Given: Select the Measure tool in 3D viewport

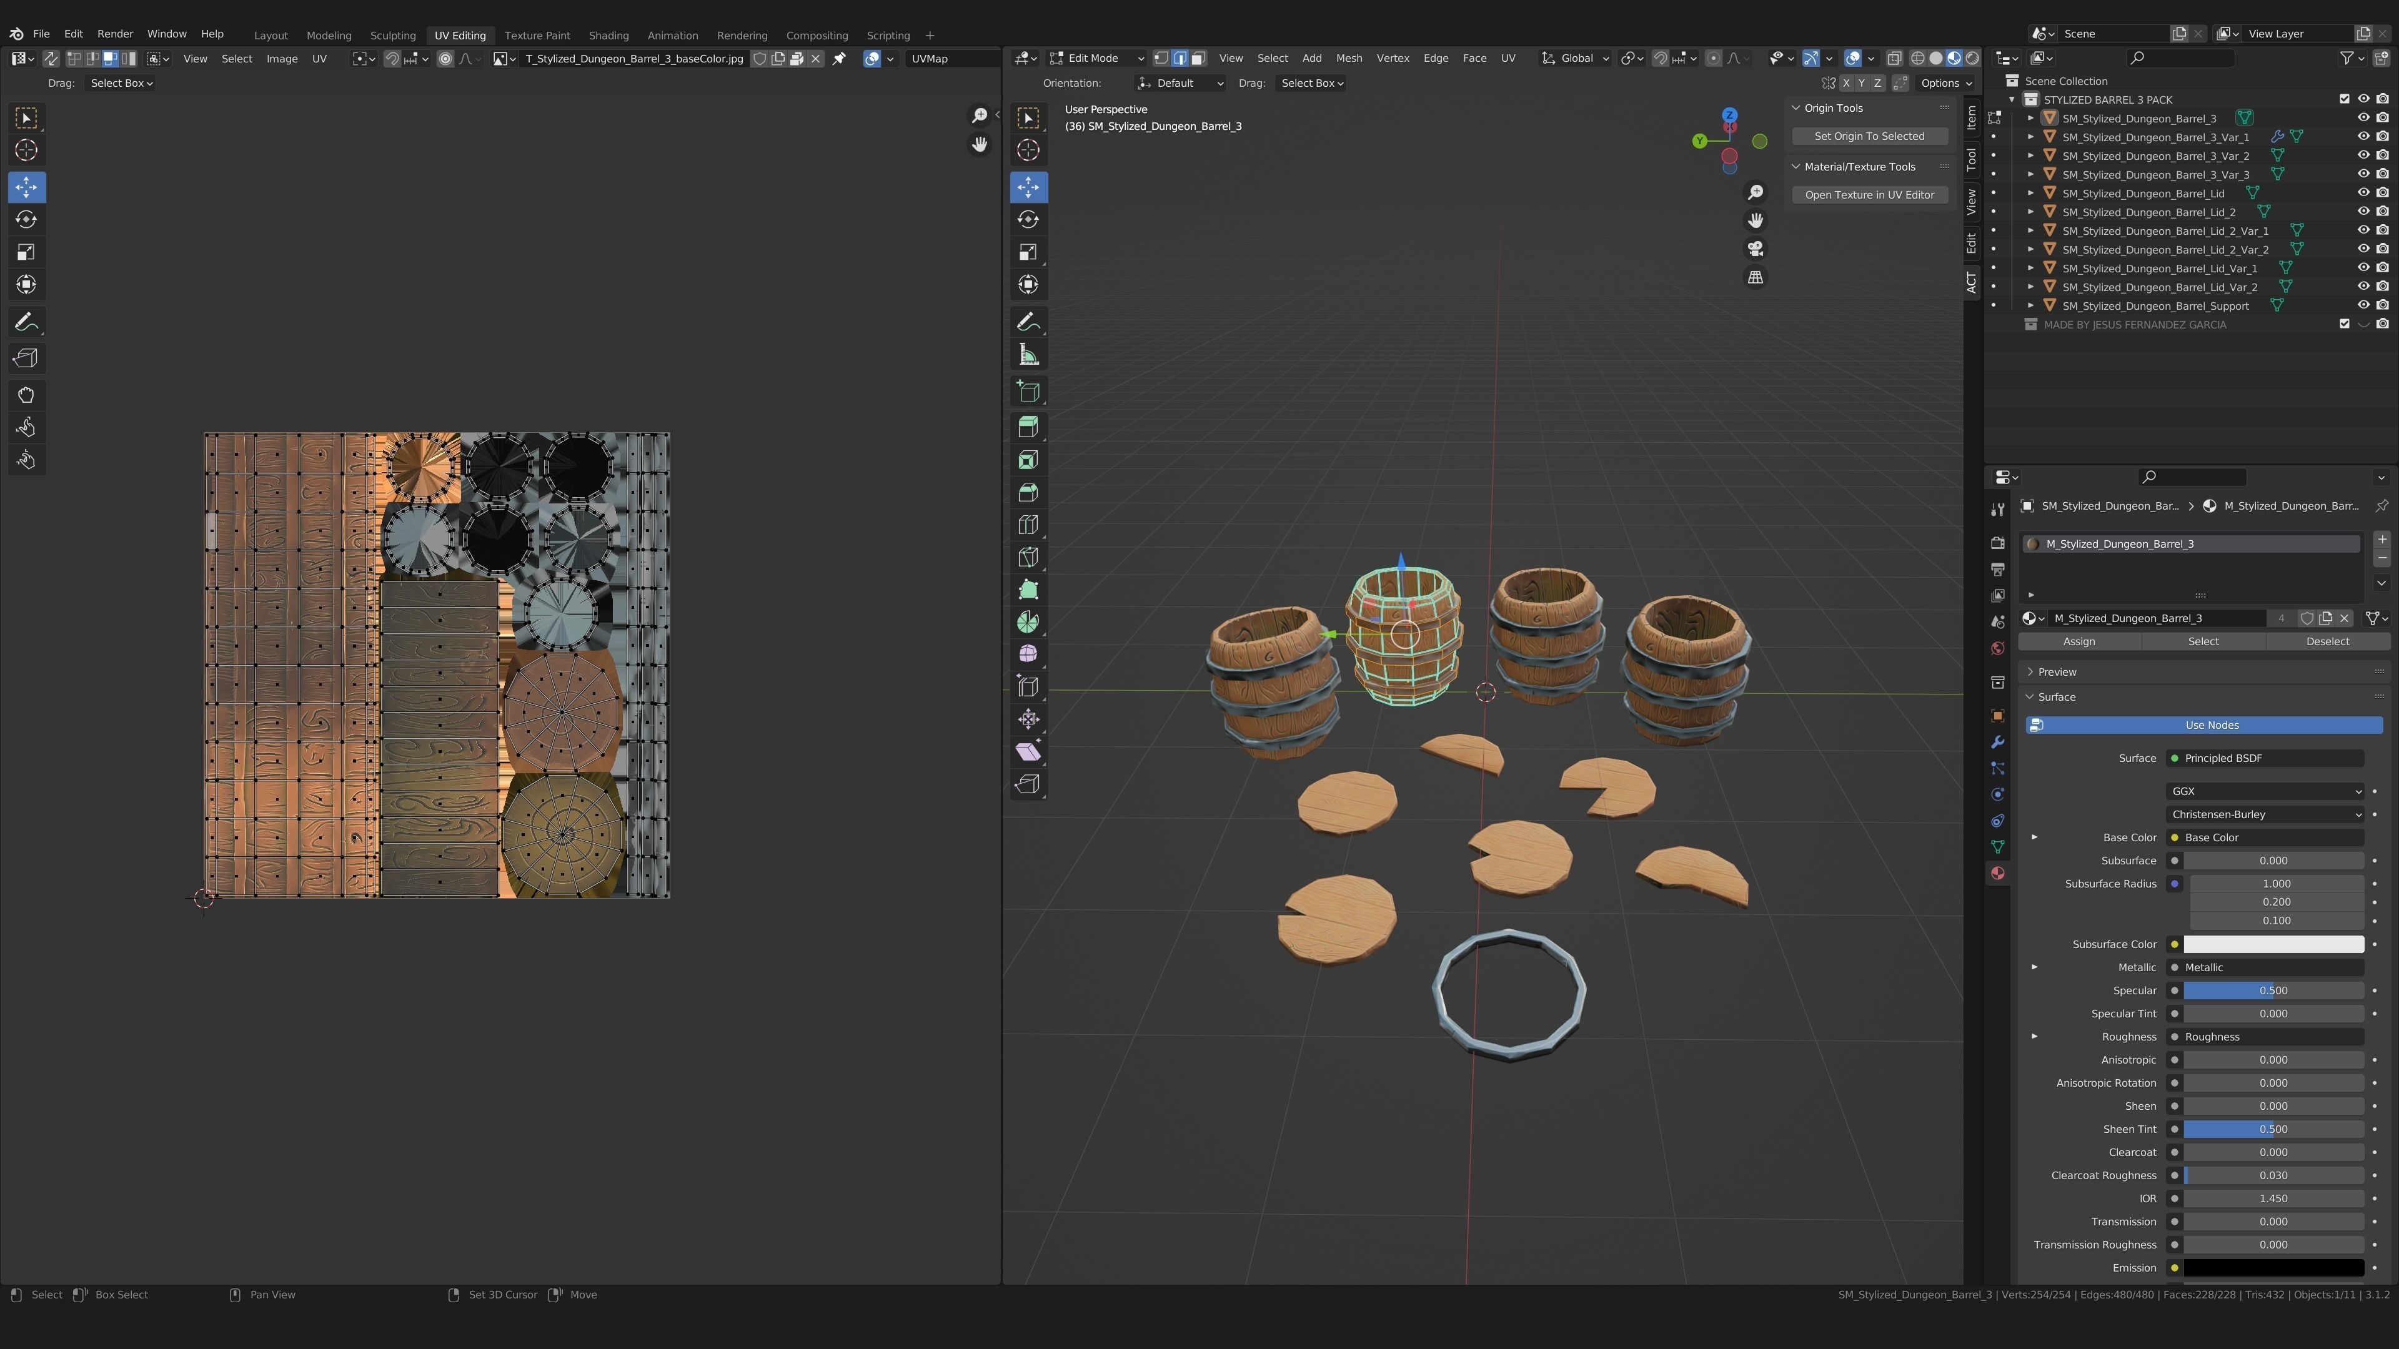Looking at the screenshot, I should coord(1028,355).
